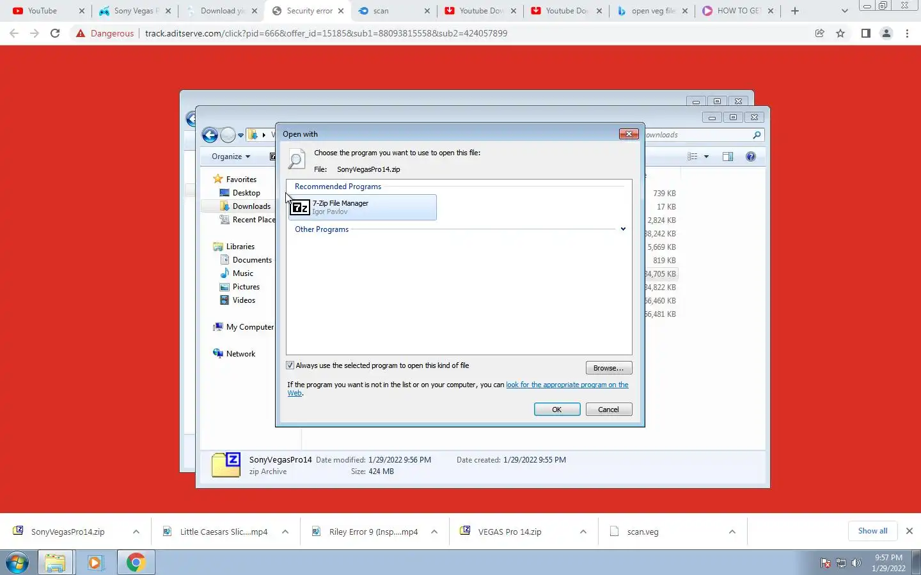Expand SonyVegasPro14.zip download options arrow
This screenshot has width=921, height=575.
coord(136,532)
